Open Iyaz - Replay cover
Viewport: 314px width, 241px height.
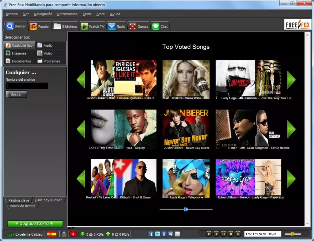coord(135,129)
